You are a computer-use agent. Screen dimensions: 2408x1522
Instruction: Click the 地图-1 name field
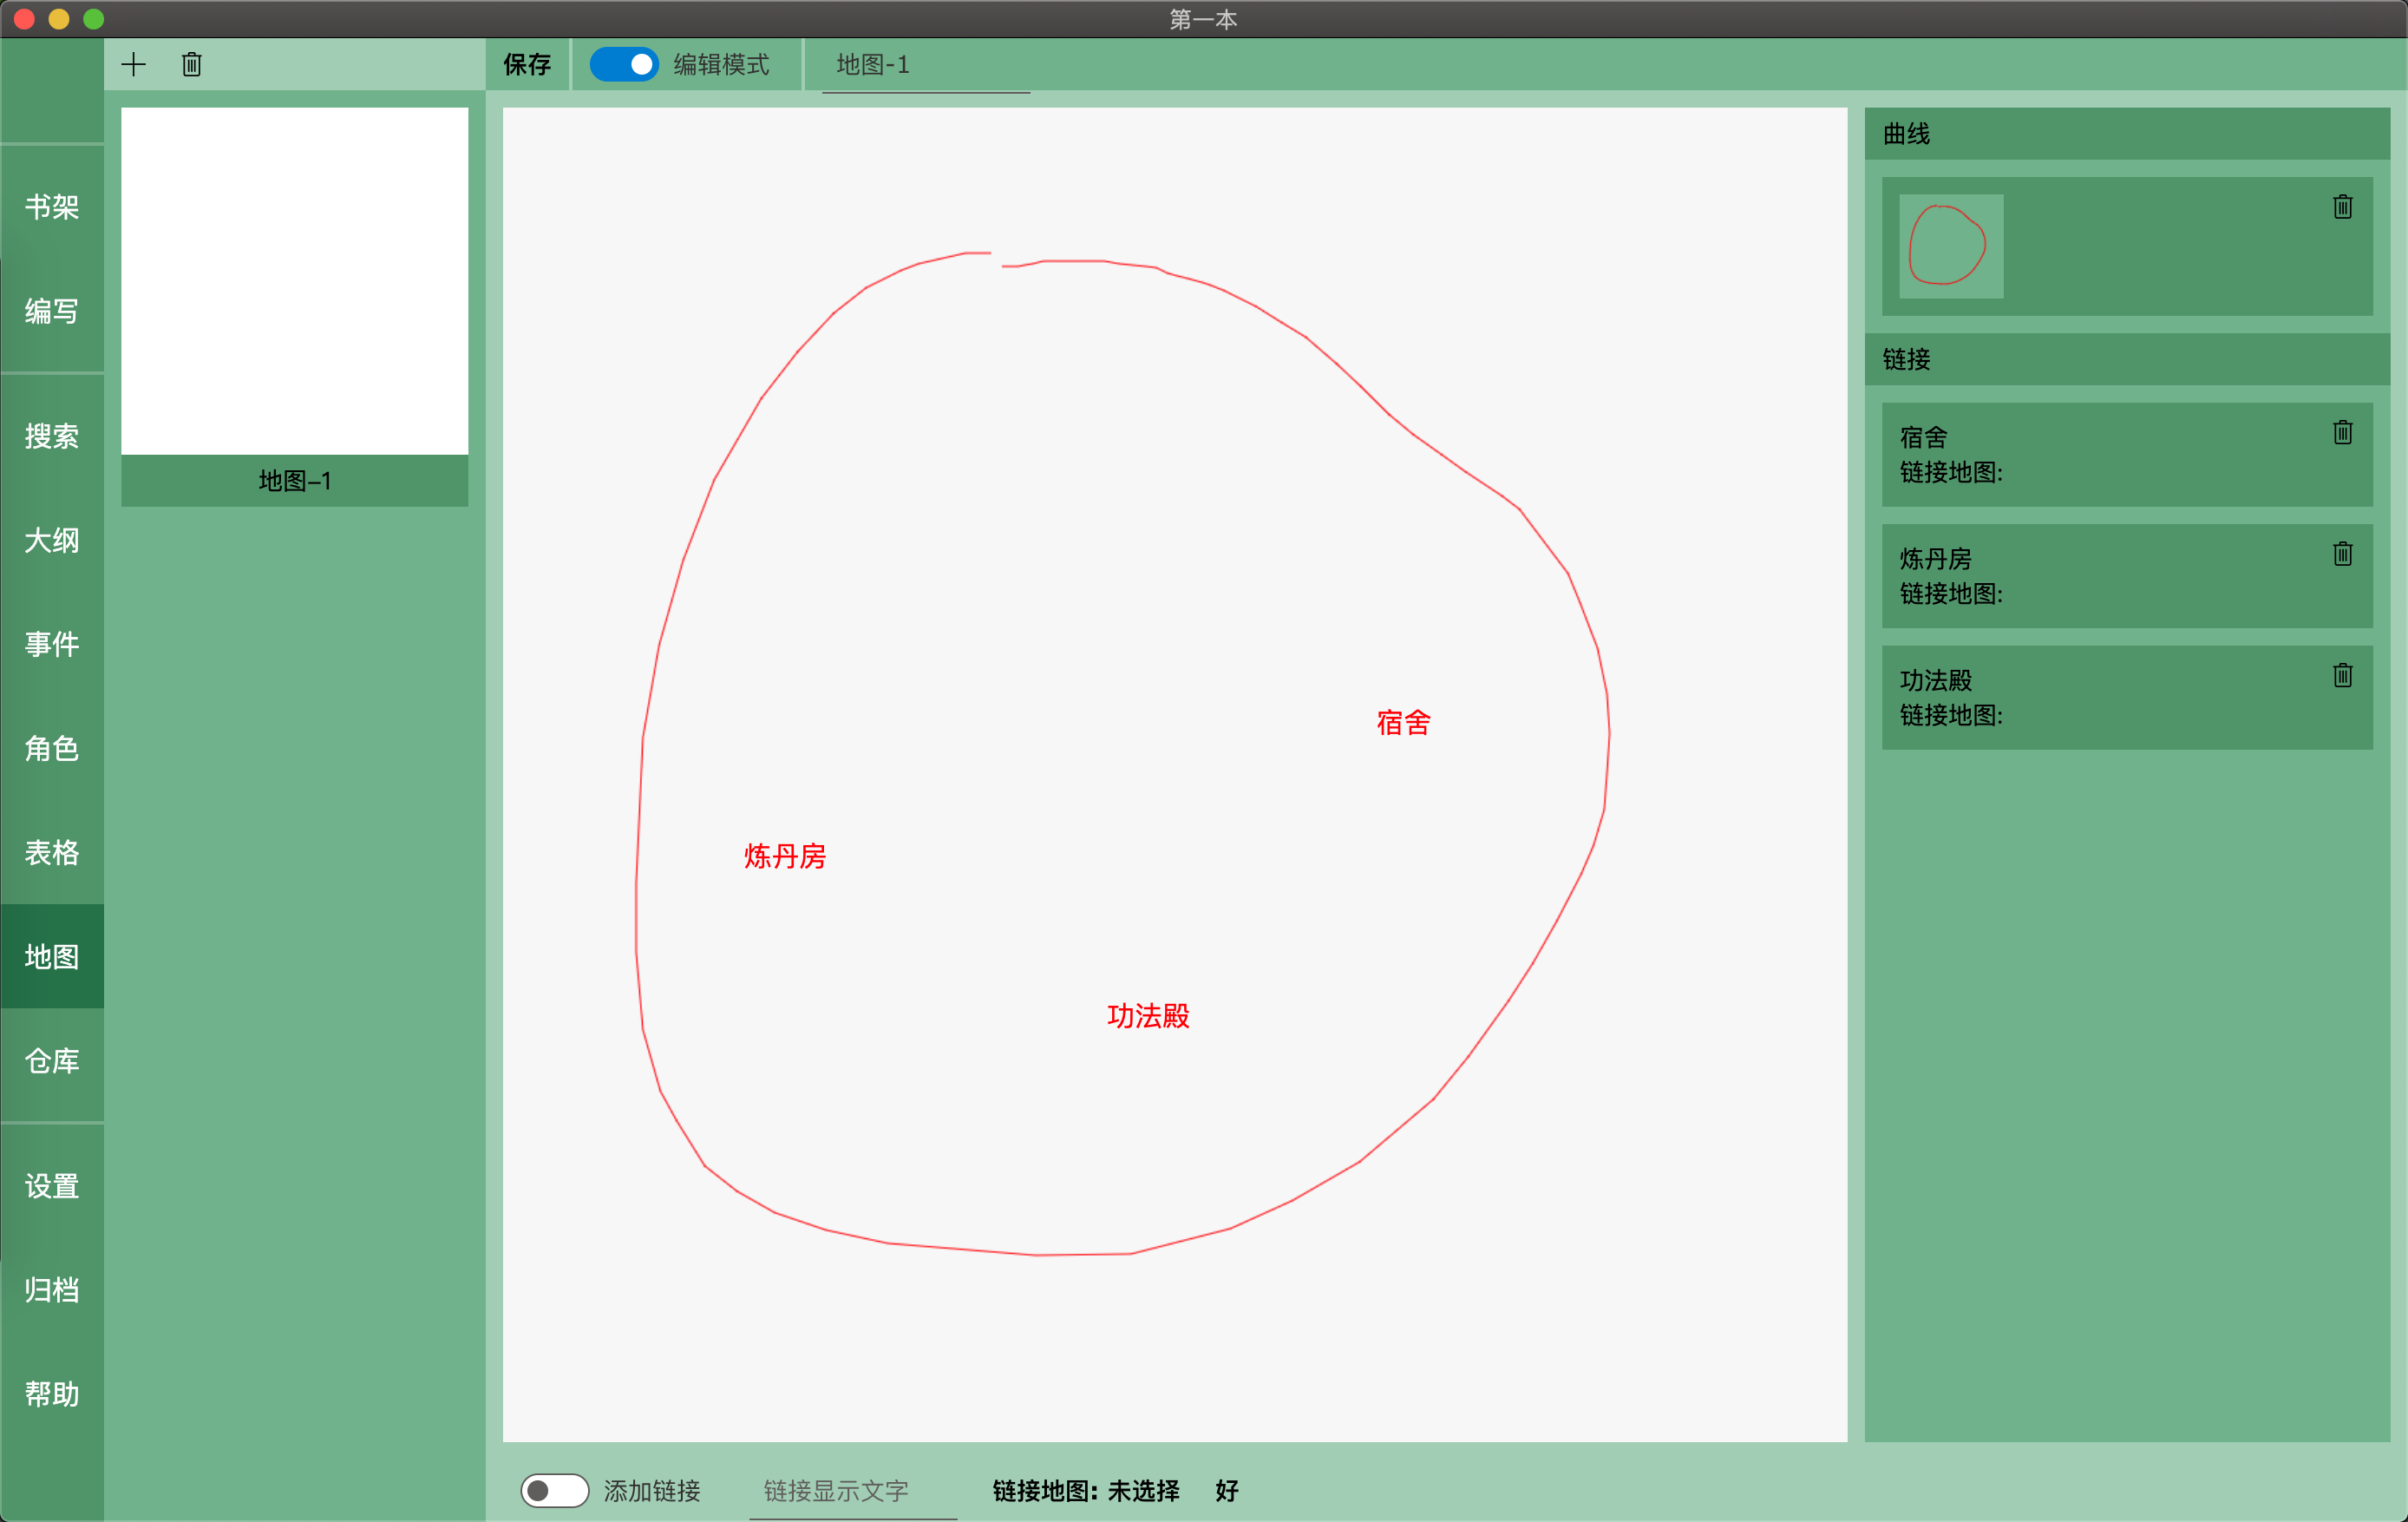coord(925,66)
